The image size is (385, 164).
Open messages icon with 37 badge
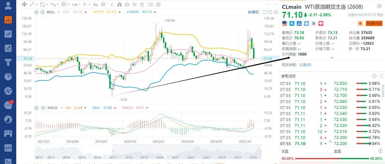8,105
